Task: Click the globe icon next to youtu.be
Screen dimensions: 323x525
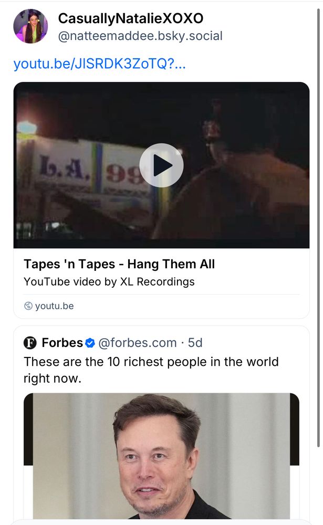Action: click(29, 305)
